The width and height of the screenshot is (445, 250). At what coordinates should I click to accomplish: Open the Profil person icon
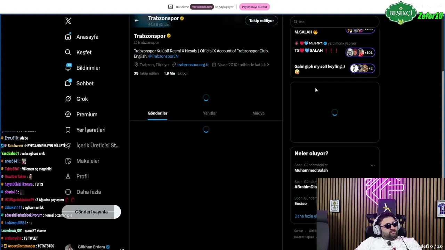[x=68, y=176]
